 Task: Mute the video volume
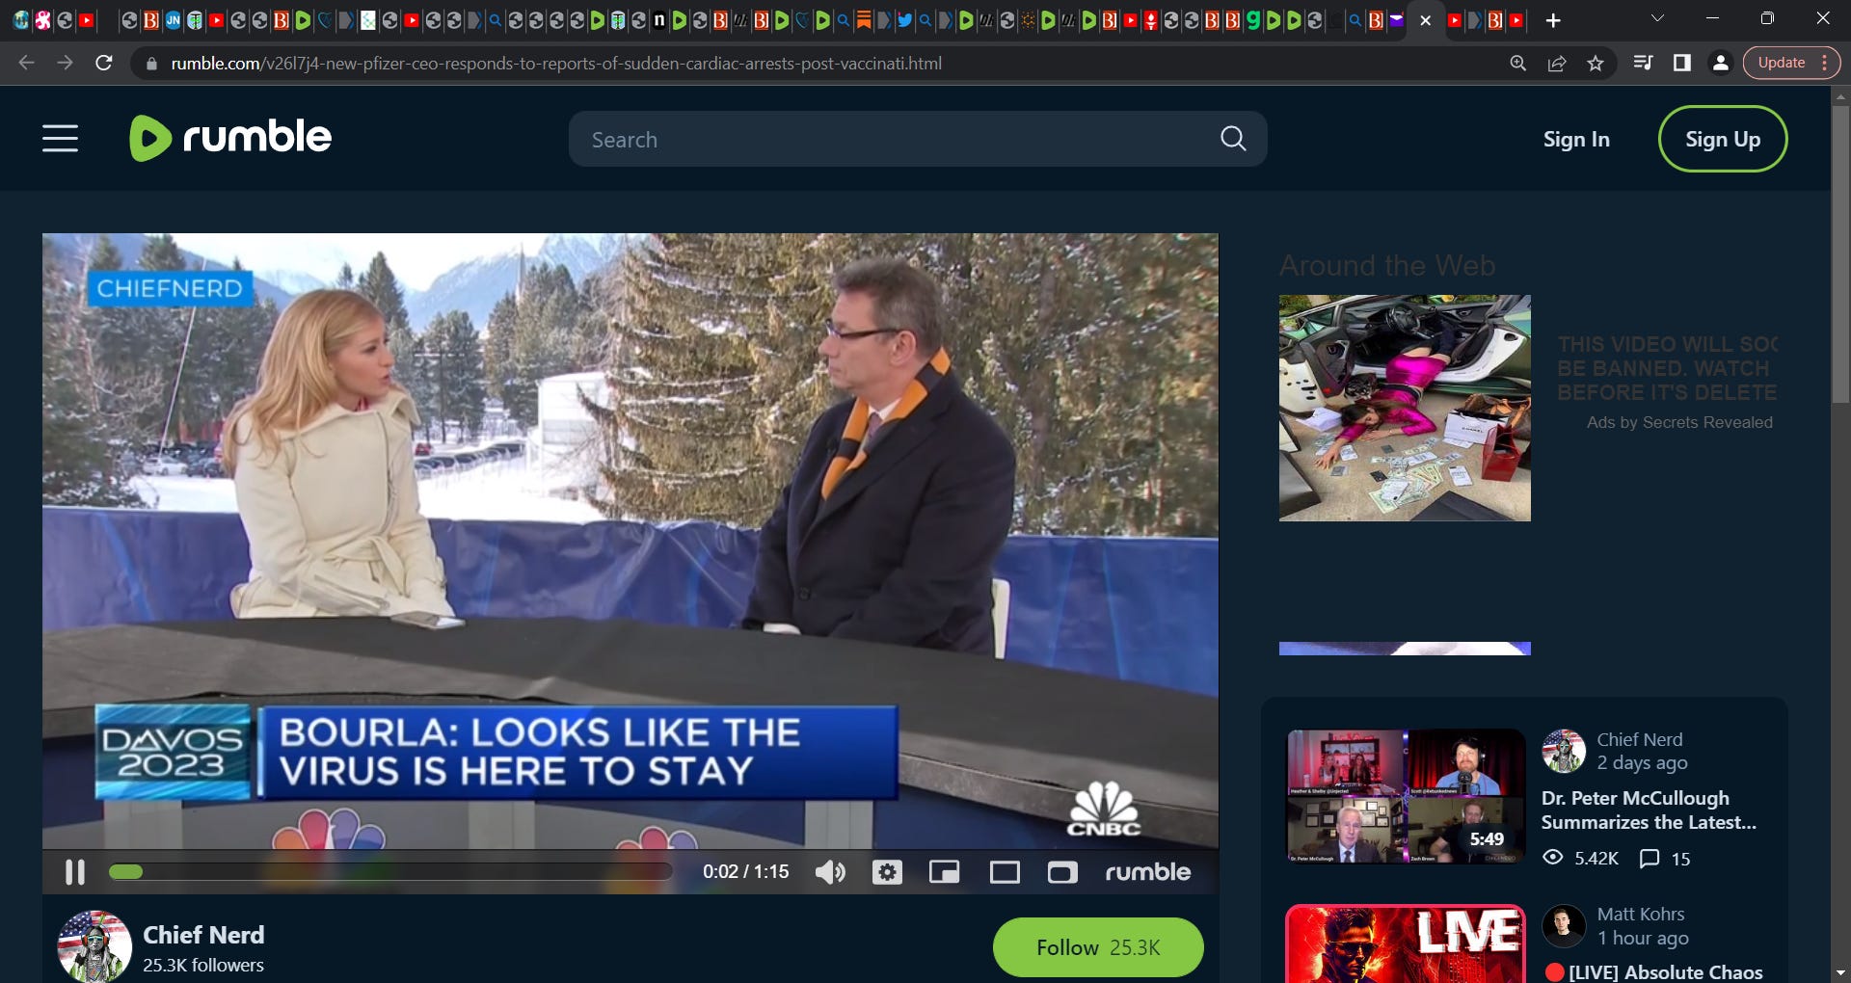click(830, 872)
